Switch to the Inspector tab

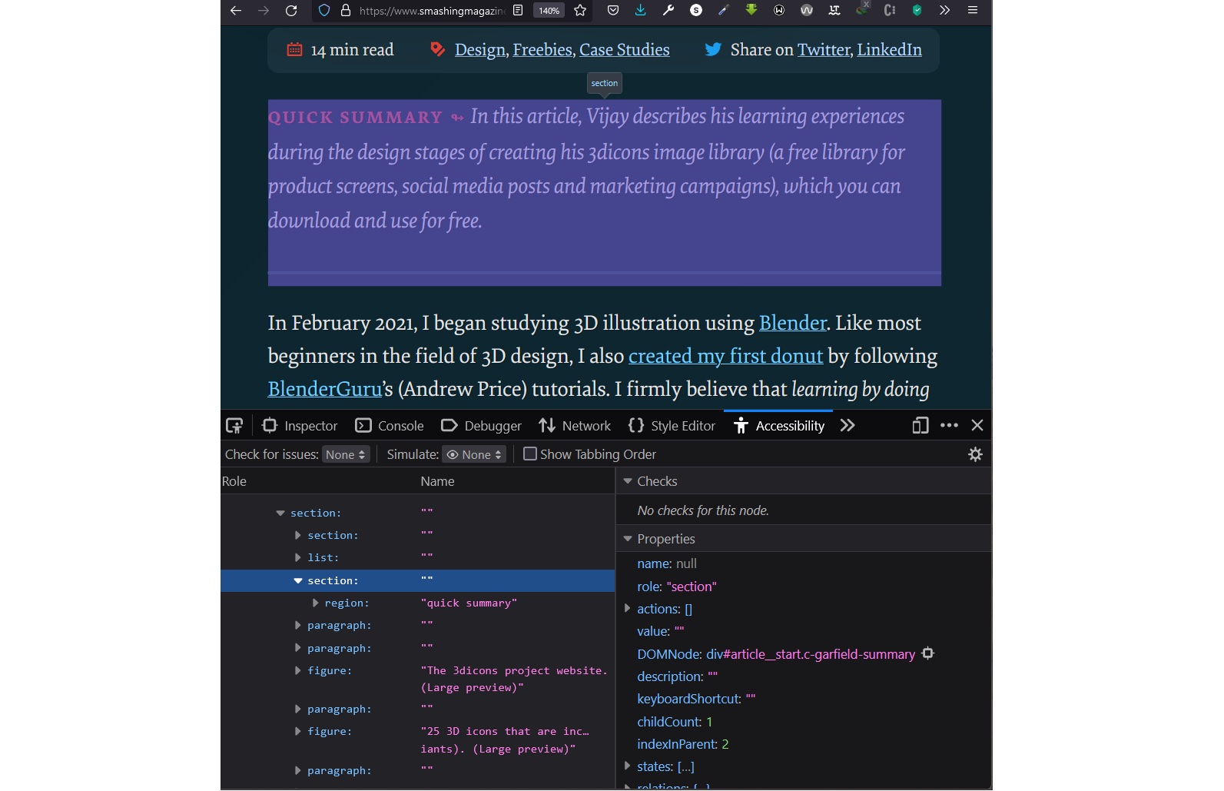[x=300, y=426]
